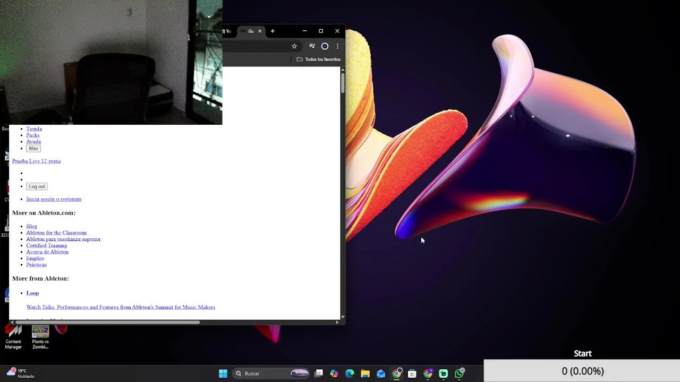Image resolution: width=680 pixels, height=382 pixels.
Task: Open the Loop link
Action: tap(32, 293)
